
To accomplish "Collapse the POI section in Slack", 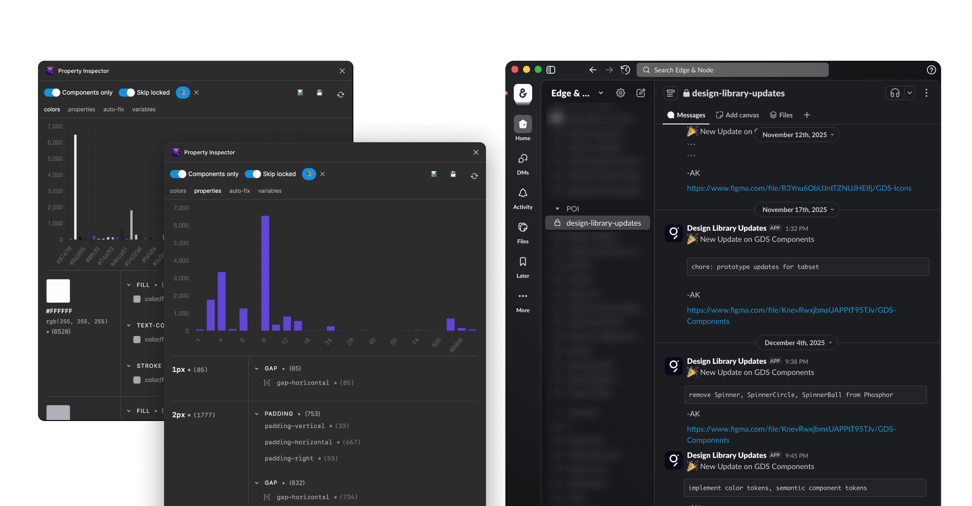I will [x=557, y=208].
